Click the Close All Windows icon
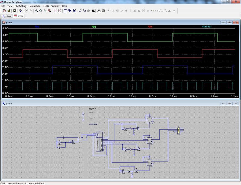Image resolution: width=241 pixels, height=185 pixels. point(74,11)
